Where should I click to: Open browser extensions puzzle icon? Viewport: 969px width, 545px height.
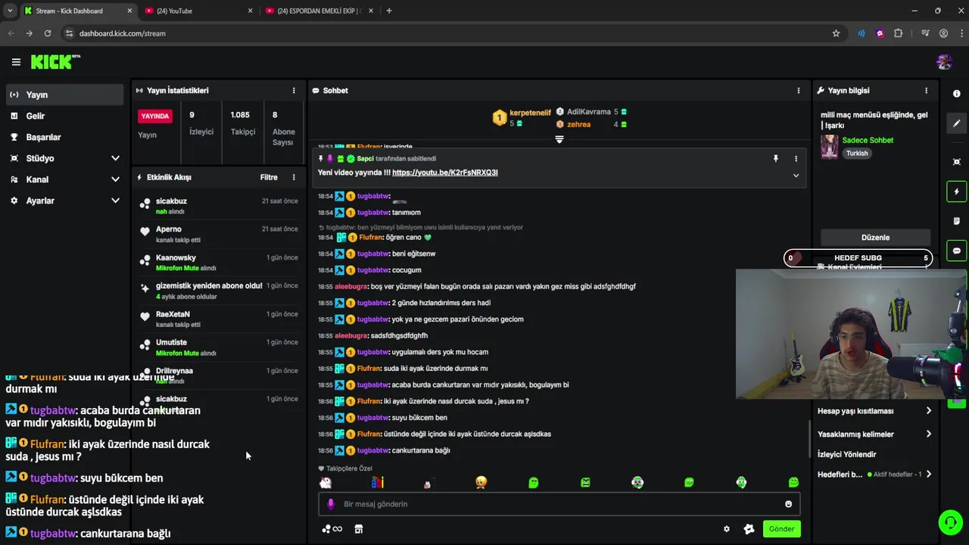point(899,33)
